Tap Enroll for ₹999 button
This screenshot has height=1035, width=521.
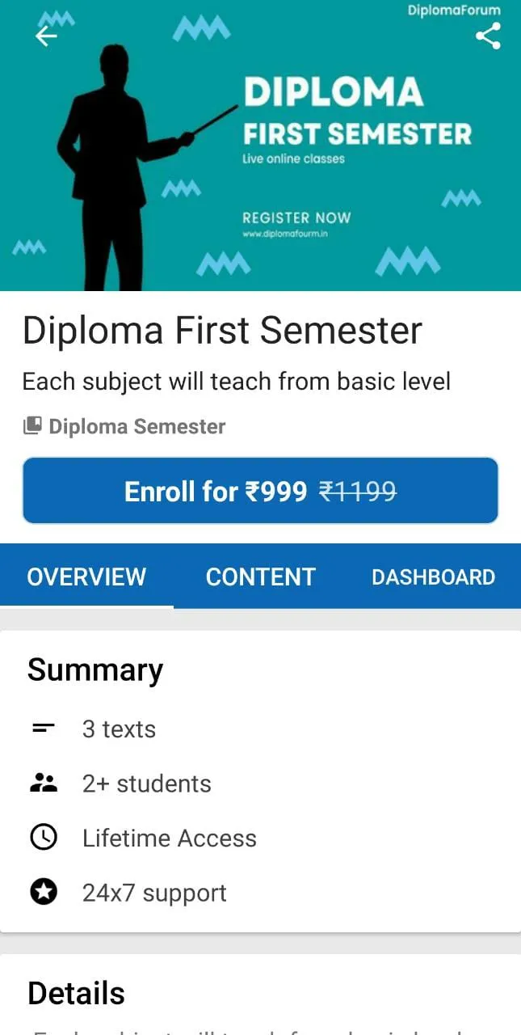pos(260,491)
